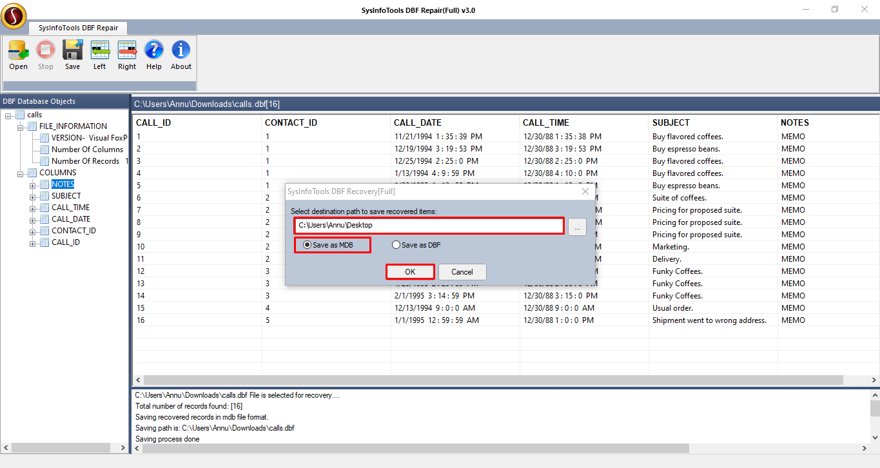Switch to SysInfoTools DBF Repair tab

(x=77, y=28)
